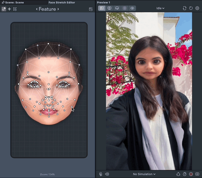
Task: Reset the preview with refresh icon
Action: click(x=191, y=8)
